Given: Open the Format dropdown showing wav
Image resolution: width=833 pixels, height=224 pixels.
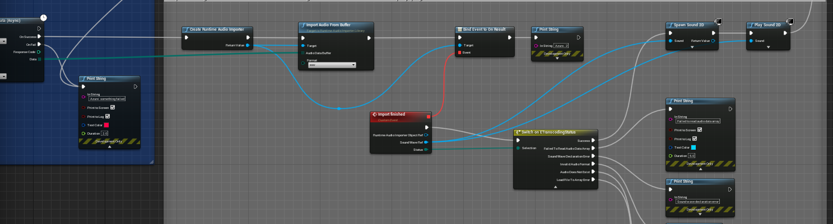Looking at the screenshot, I should (x=332, y=65).
